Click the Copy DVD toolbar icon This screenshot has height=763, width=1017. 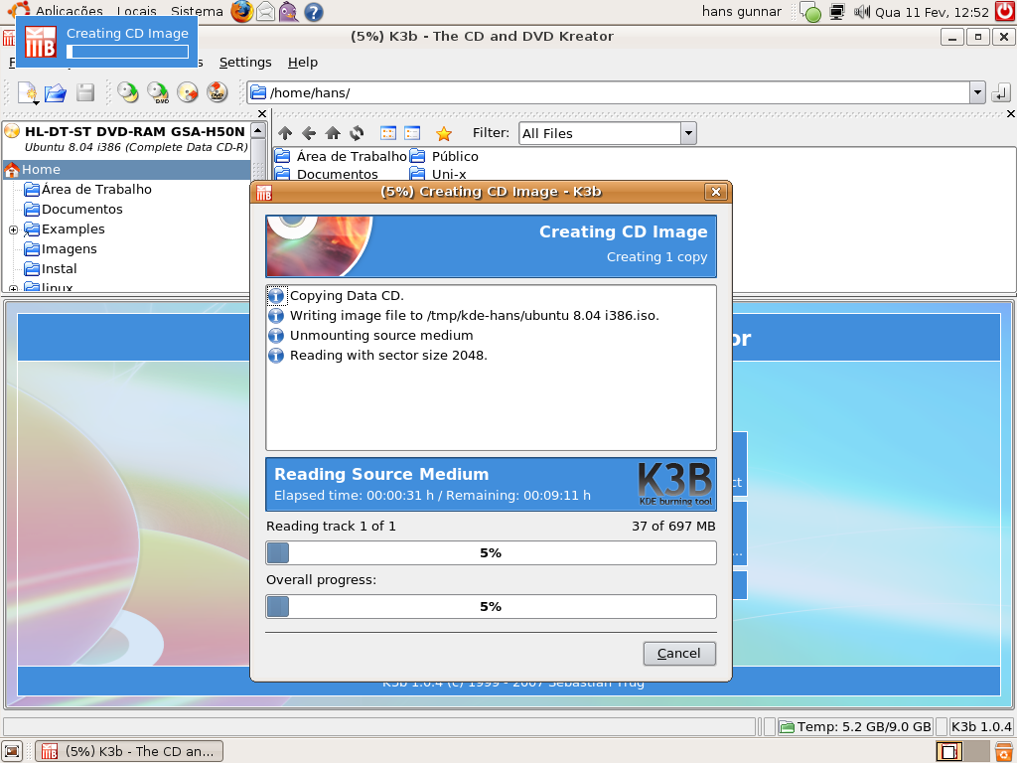[x=158, y=92]
